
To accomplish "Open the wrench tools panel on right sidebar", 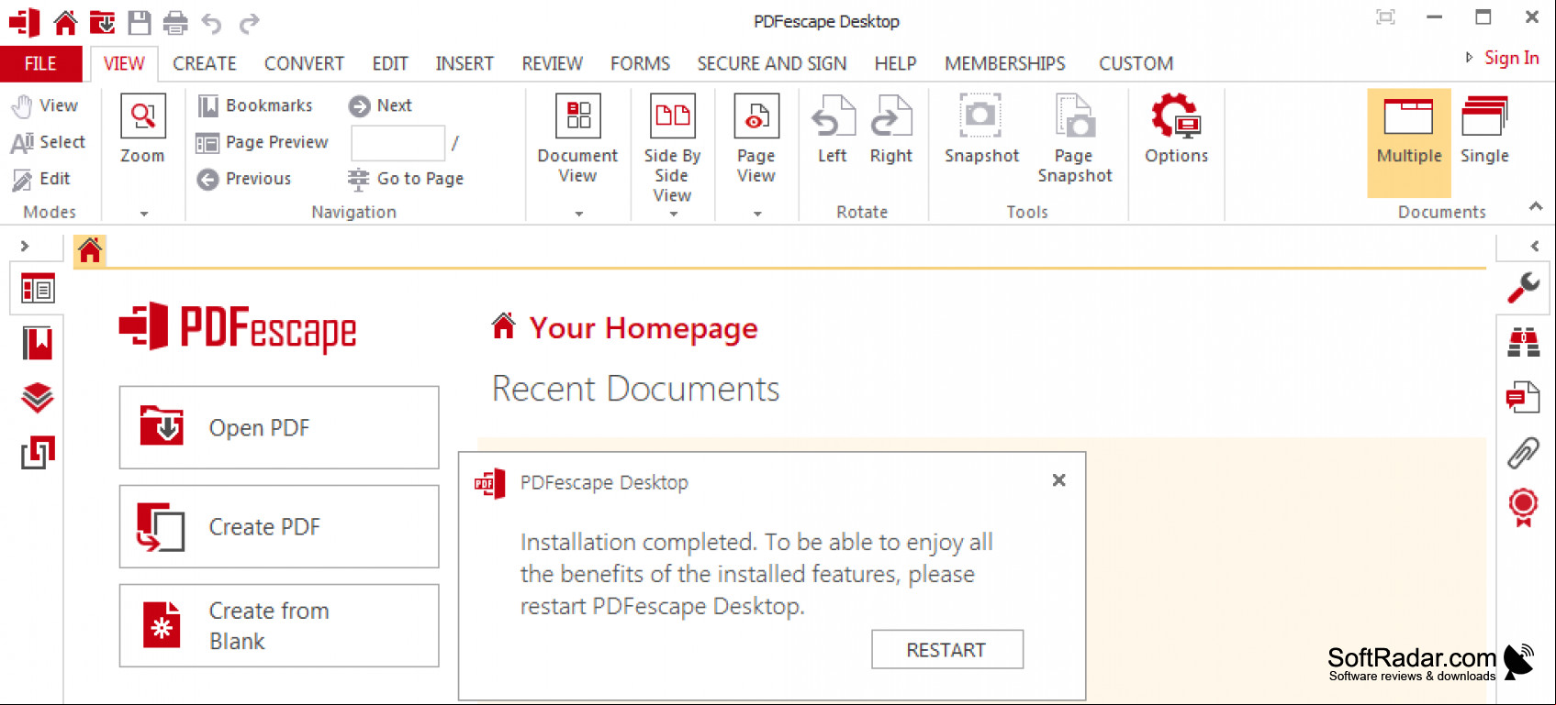I will click(1524, 288).
